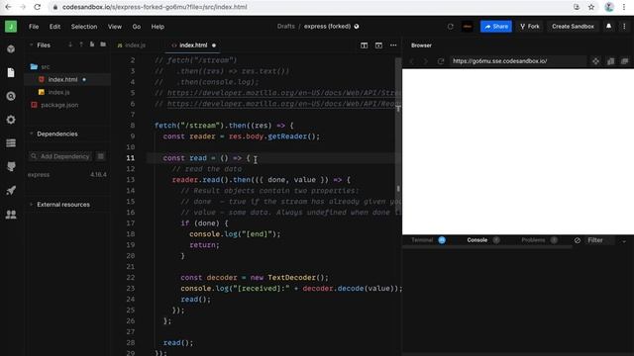The height and width of the screenshot is (356, 634).
Task: Click the express dependency entry
Action: tap(67, 175)
